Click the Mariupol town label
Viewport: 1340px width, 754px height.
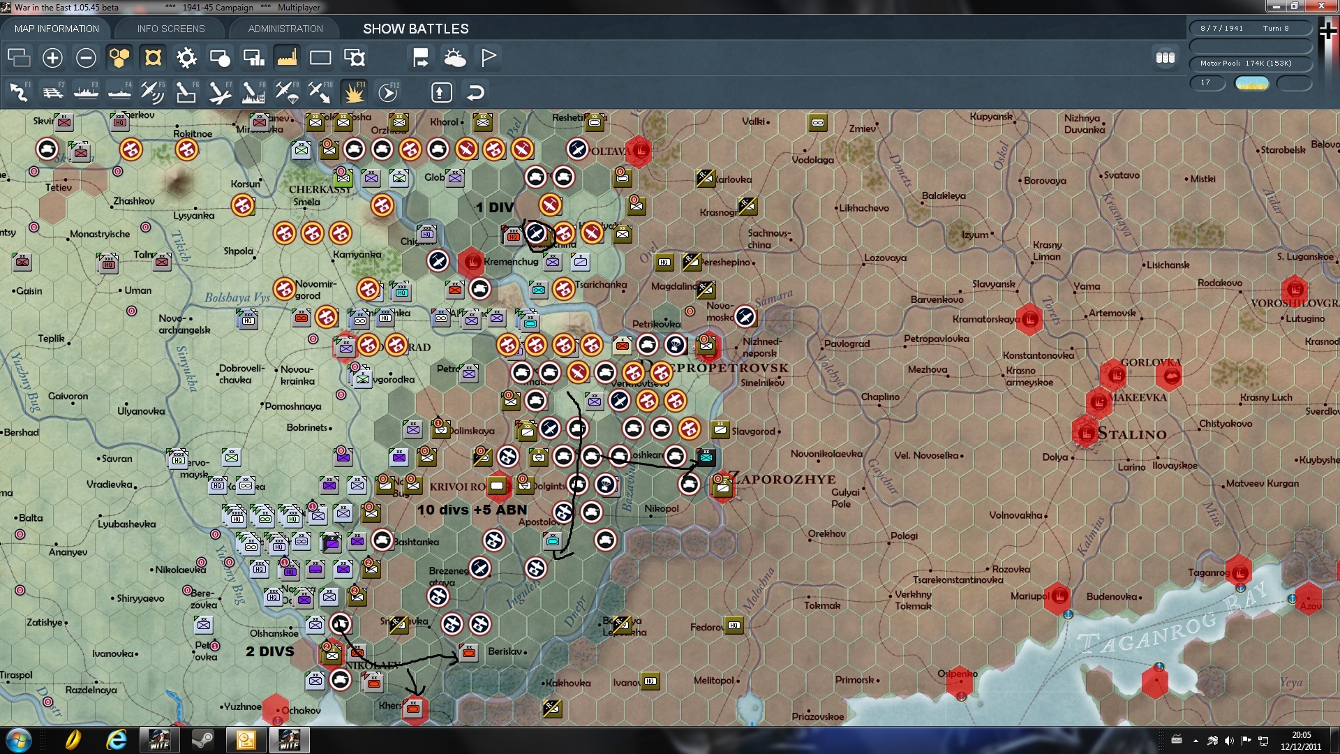pos(1029,596)
